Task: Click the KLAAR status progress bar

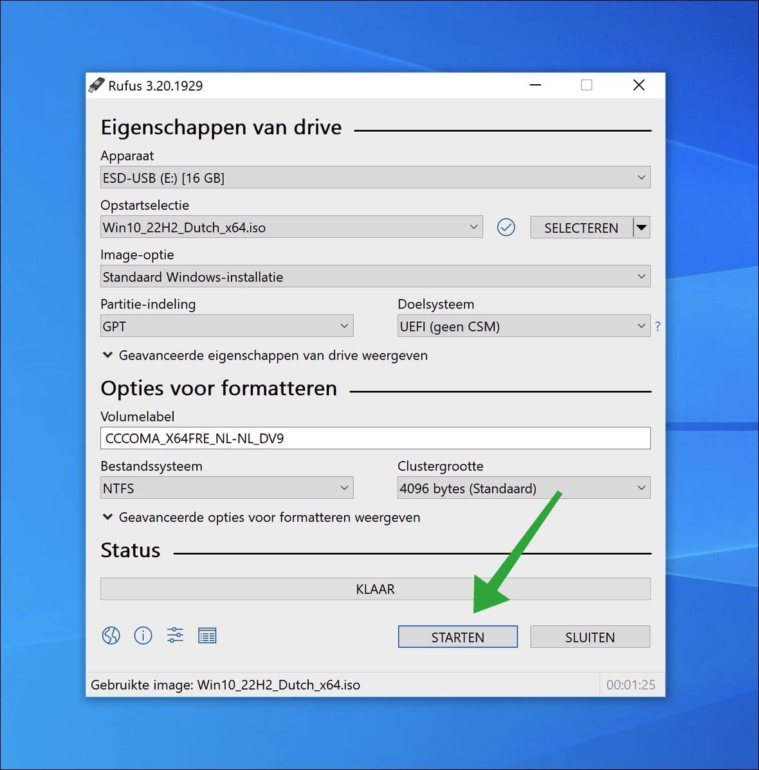Action: [375, 588]
